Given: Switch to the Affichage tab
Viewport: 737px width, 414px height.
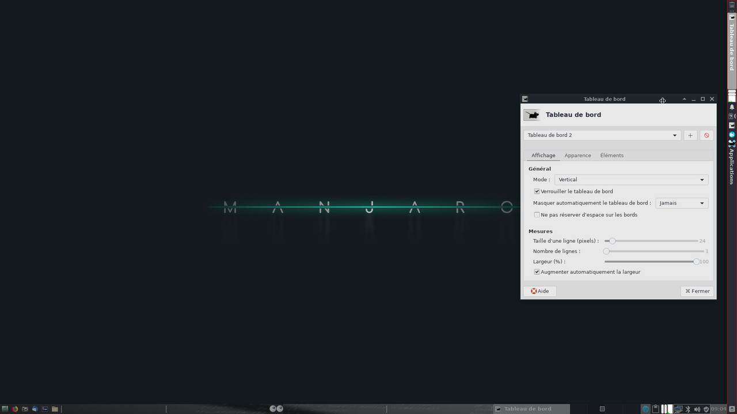Looking at the screenshot, I should click(544, 155).
